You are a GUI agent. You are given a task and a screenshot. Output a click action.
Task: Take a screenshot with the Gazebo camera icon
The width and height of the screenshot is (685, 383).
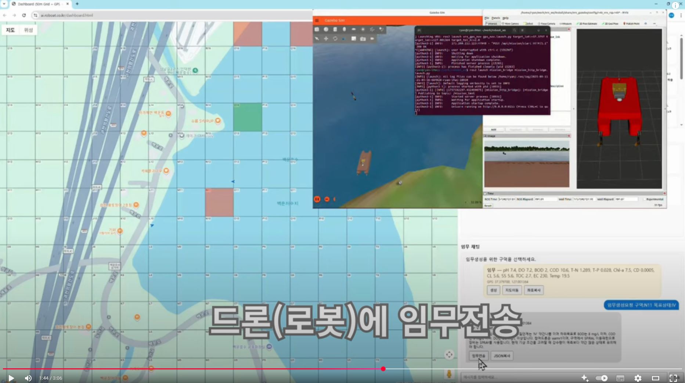click(x=363, y=39)
